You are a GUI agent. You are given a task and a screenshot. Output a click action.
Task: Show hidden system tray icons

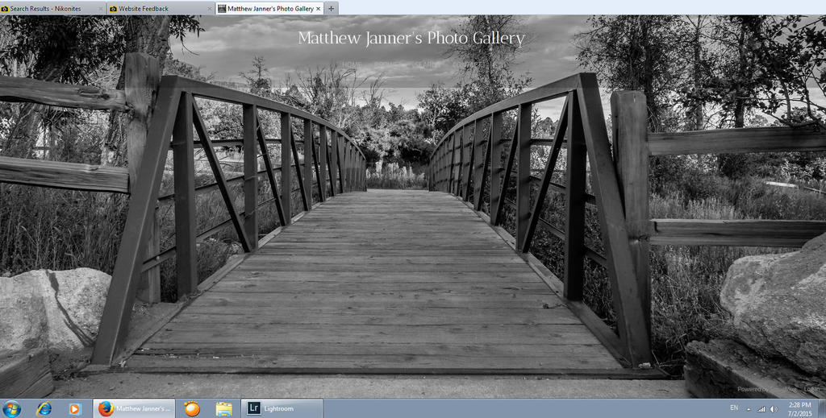pos(749,408)
